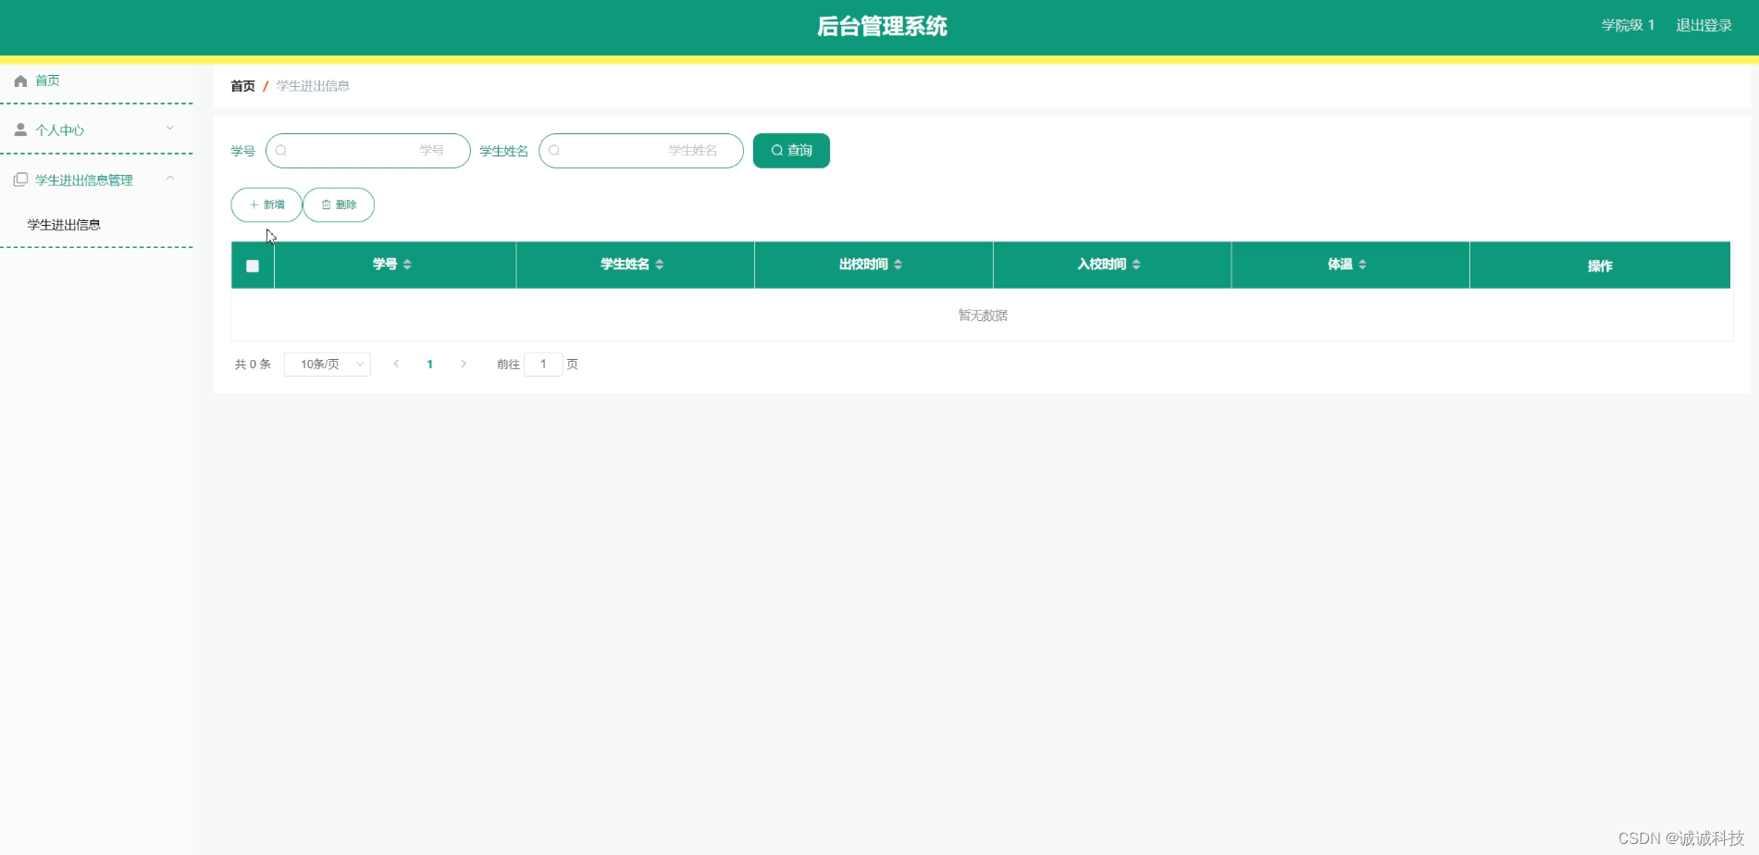Click the panel icon beside 学生进出信息管理
Image resolution: width=1759 pixels, height=855 pixels.
click(20, 179)
